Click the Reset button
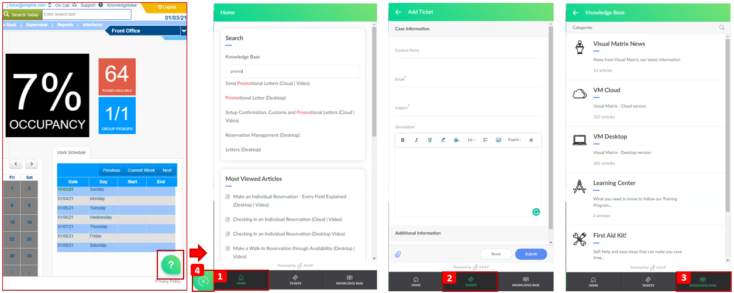This screenshot has height=293, width=734. coord(495,254)
